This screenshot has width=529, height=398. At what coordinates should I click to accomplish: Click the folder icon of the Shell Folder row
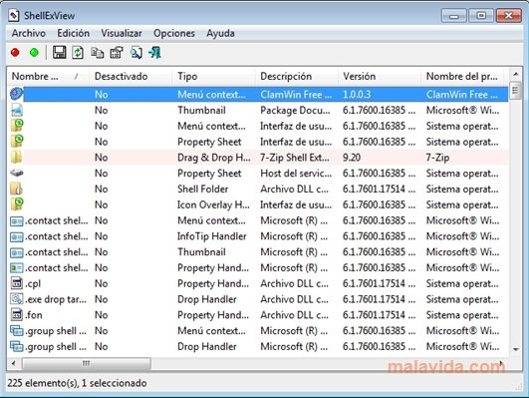(x=17, y=189)
